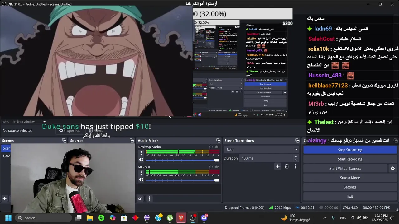
Task: Open virtual camera settings gear icon
Action: (393, 168)
